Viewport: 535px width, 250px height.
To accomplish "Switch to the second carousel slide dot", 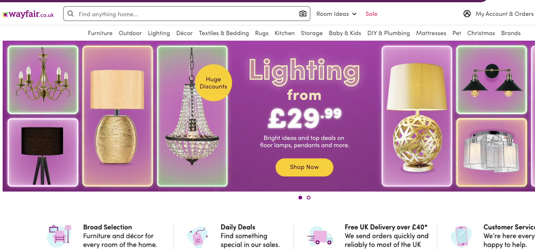I will click(309, 198).
